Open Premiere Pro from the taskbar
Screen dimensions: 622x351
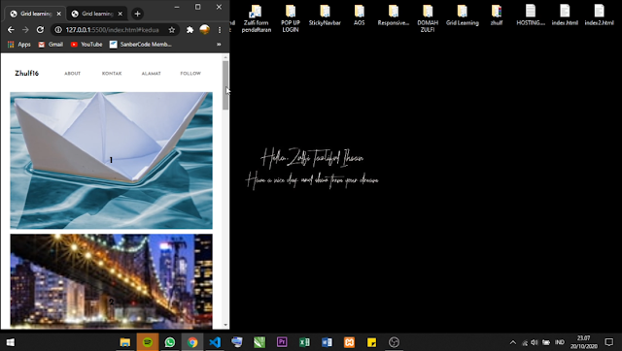[x=282, y=342]
